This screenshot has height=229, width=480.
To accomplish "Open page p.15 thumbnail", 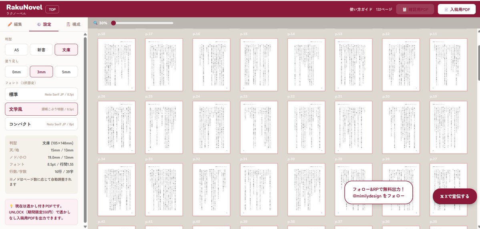I will coord(259,65).
